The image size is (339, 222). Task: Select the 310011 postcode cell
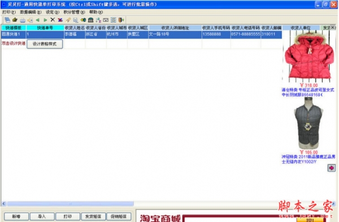(x=271, y=34)
